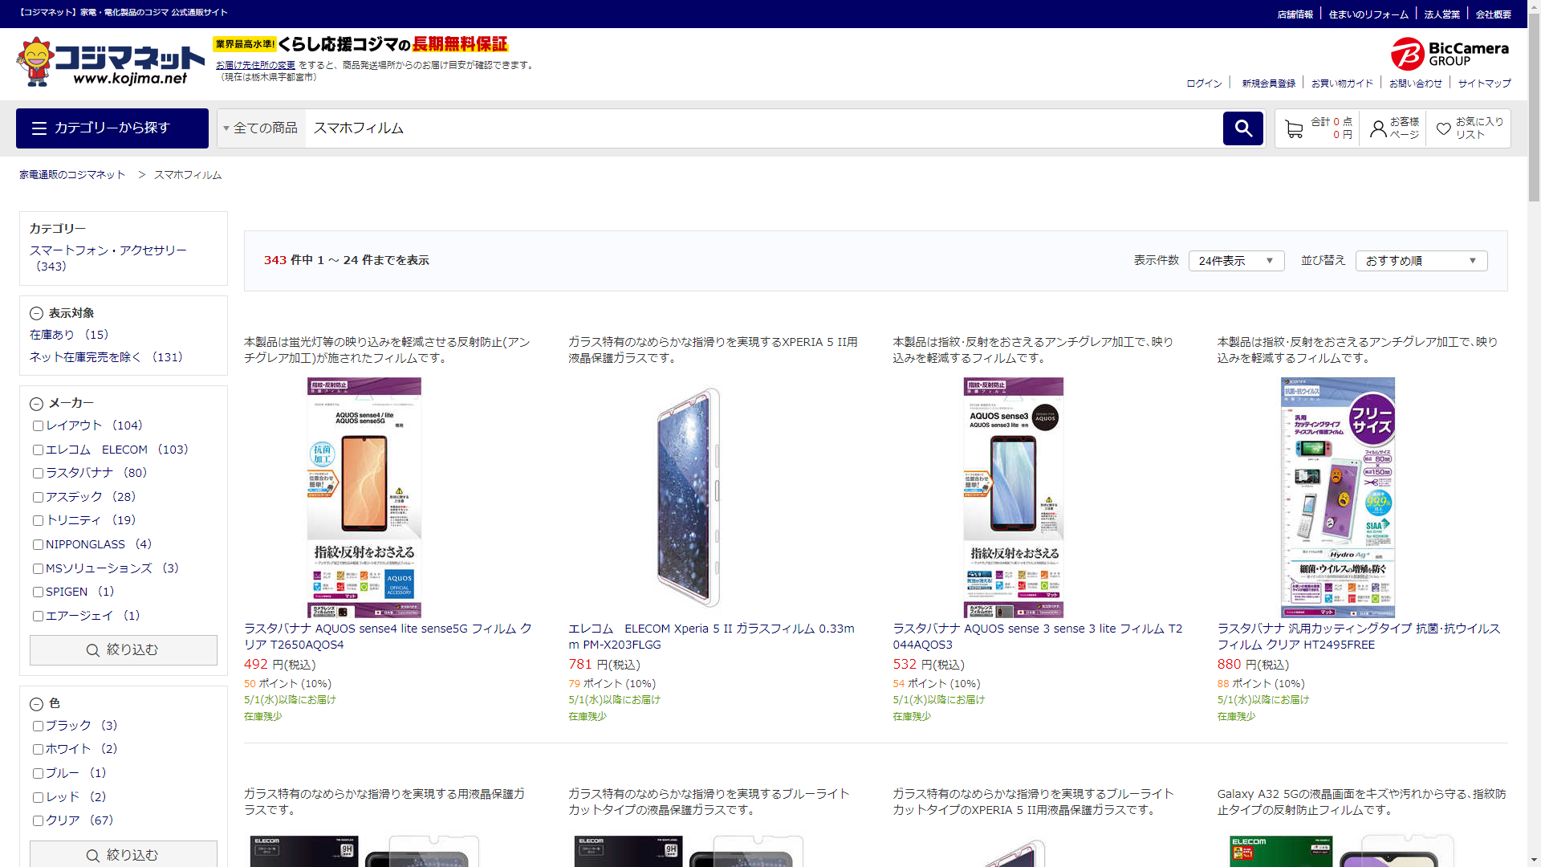Open 店舗情報 in the top menu

click(x=1295, y=14)
